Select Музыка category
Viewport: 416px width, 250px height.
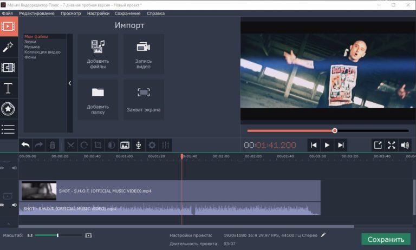click(32, 47)
